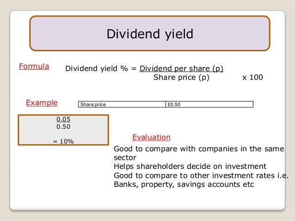Click 'Helps shareholders decide on investment' line
Viewport: 295px width, 221px height.
coord(190,167)
